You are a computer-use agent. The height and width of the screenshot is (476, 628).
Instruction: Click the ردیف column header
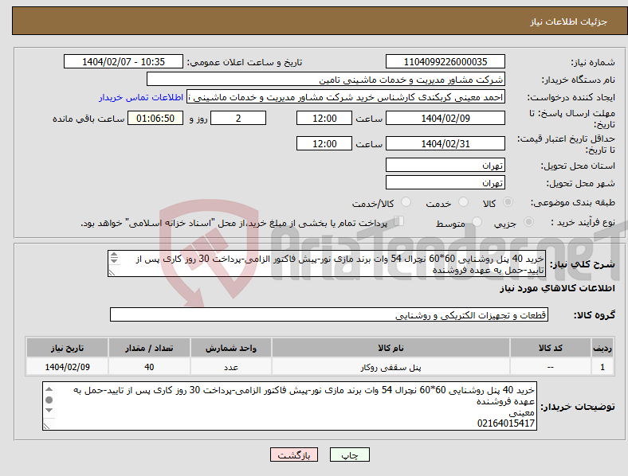pos(602,348)
